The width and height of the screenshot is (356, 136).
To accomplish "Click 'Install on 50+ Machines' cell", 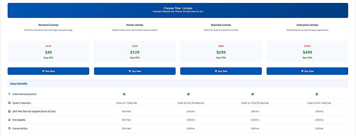I will coord(319,103).
